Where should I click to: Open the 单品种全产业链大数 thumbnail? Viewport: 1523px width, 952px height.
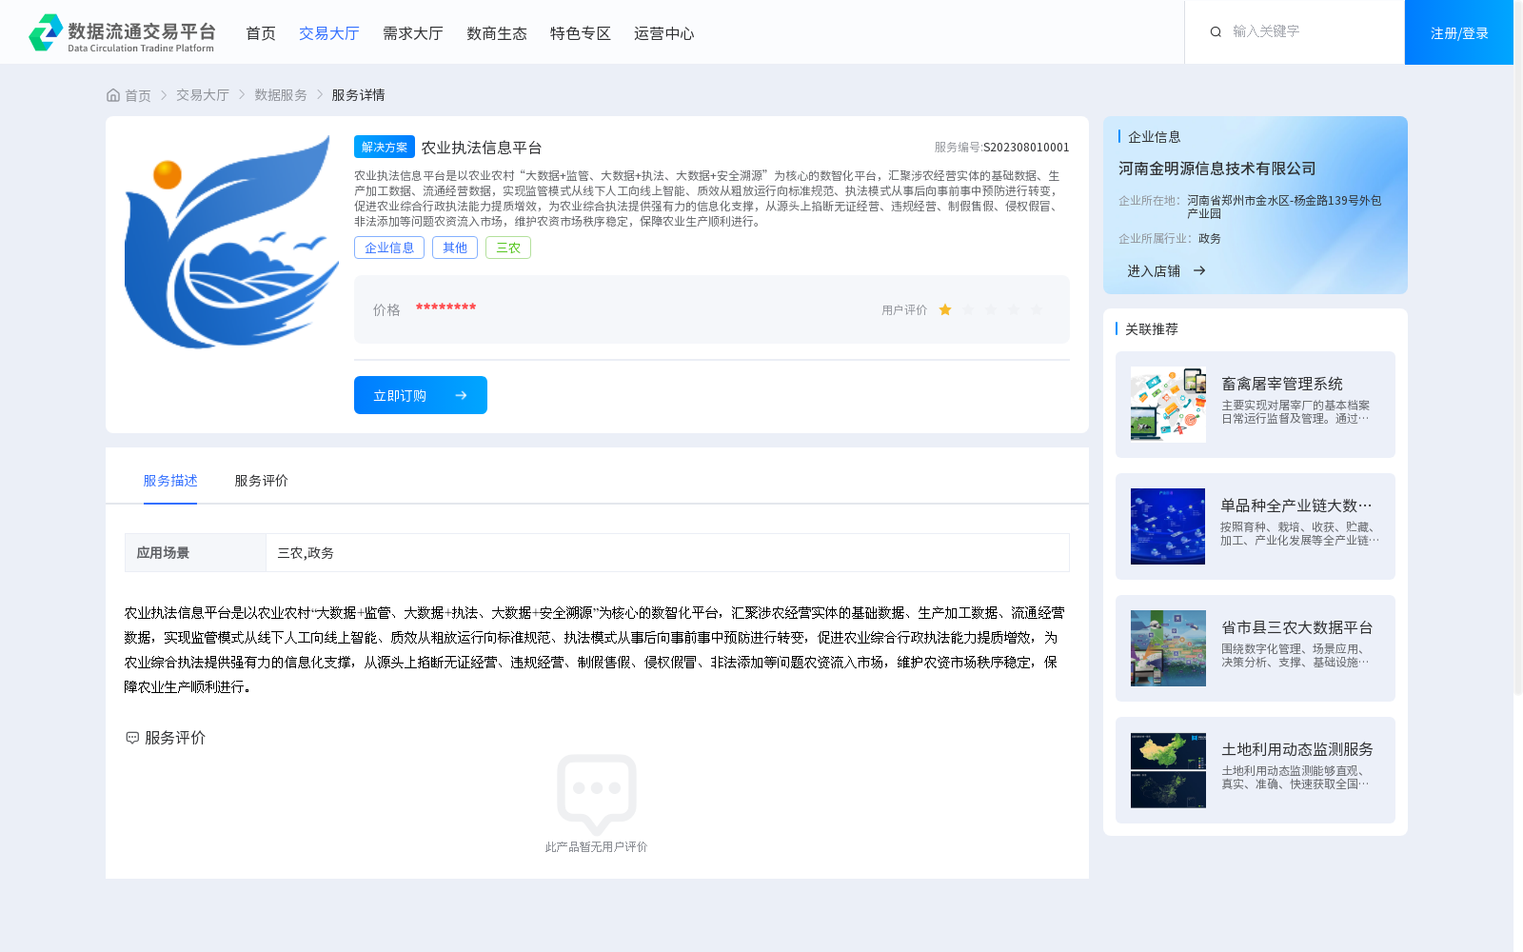[1168, 526]
